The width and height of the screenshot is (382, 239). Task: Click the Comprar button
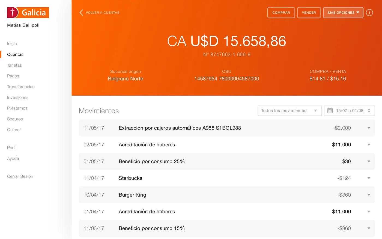pyautogui.click(x=281, y=13)
